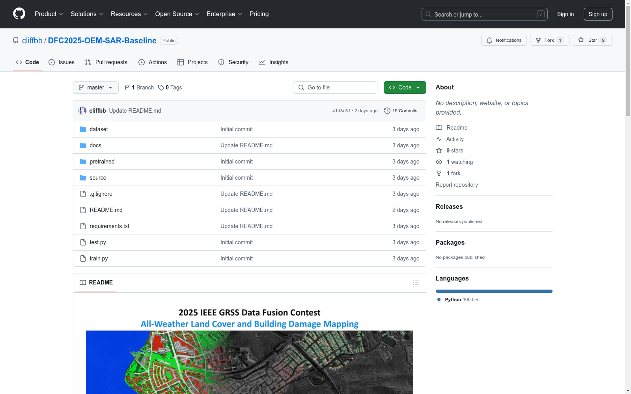631x394 pixels.
Task: Open the Report repository link
Action: 456,184
